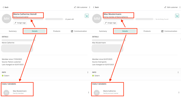Edit customer Marie-Catherine Heindl
The width and height of the screenshot is (181, 101).
pos(81,7)
